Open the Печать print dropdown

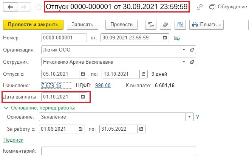coord(206,25)
